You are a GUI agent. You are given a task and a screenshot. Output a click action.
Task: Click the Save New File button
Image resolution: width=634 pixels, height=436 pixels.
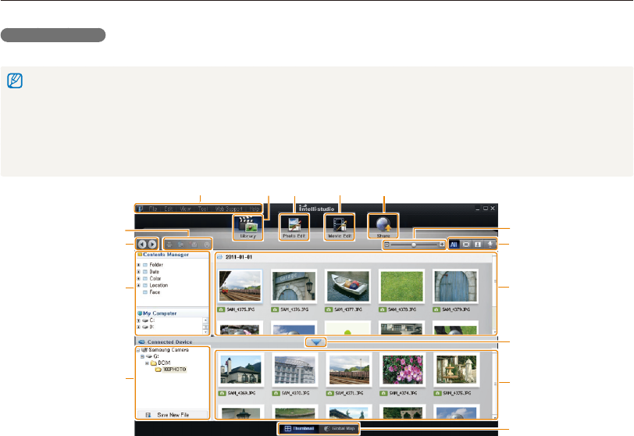173,415
